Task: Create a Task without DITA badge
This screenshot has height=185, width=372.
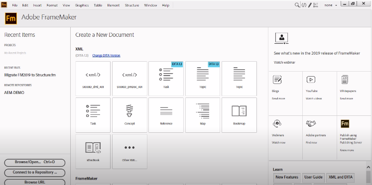Action: [x=93, y=115]
